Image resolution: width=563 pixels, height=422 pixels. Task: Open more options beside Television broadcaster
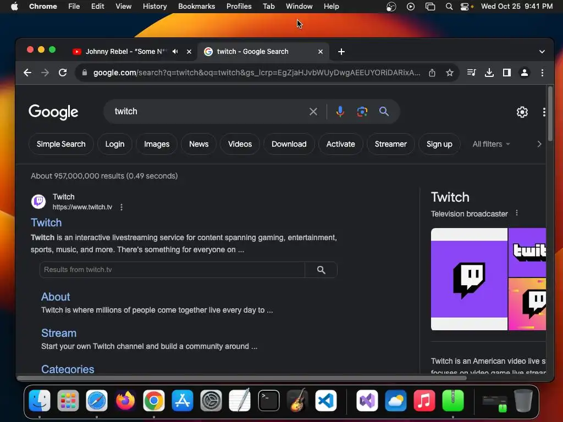[x=517, y=213]
